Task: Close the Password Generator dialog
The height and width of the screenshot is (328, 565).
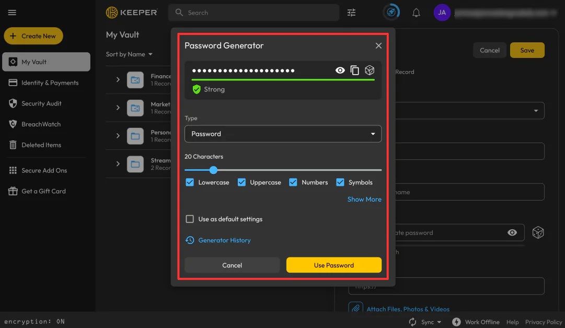Action: (x=378, y=46)
